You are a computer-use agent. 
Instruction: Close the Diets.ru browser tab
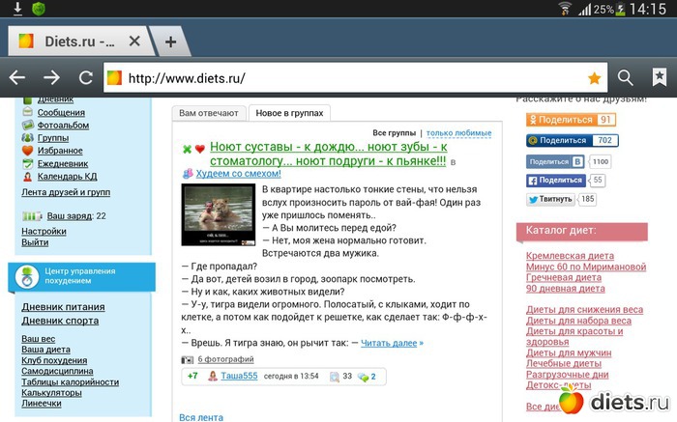[x=134, y=42]
